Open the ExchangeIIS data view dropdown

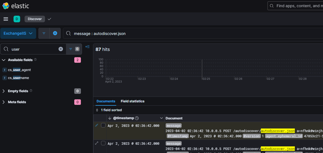click(18, 33)
